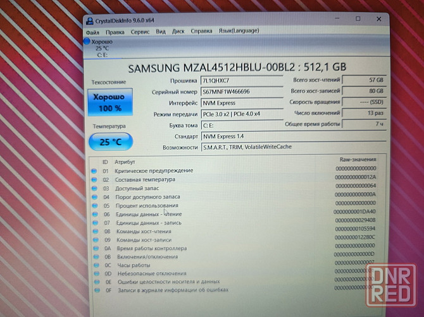The width and height of the screenshot is (424, 317).
Task: Click the blue status dot for attribute 0B
Action: [x=97, y=257]
